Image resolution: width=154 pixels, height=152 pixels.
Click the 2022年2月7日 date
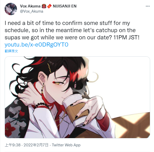[x=36, y=145]
